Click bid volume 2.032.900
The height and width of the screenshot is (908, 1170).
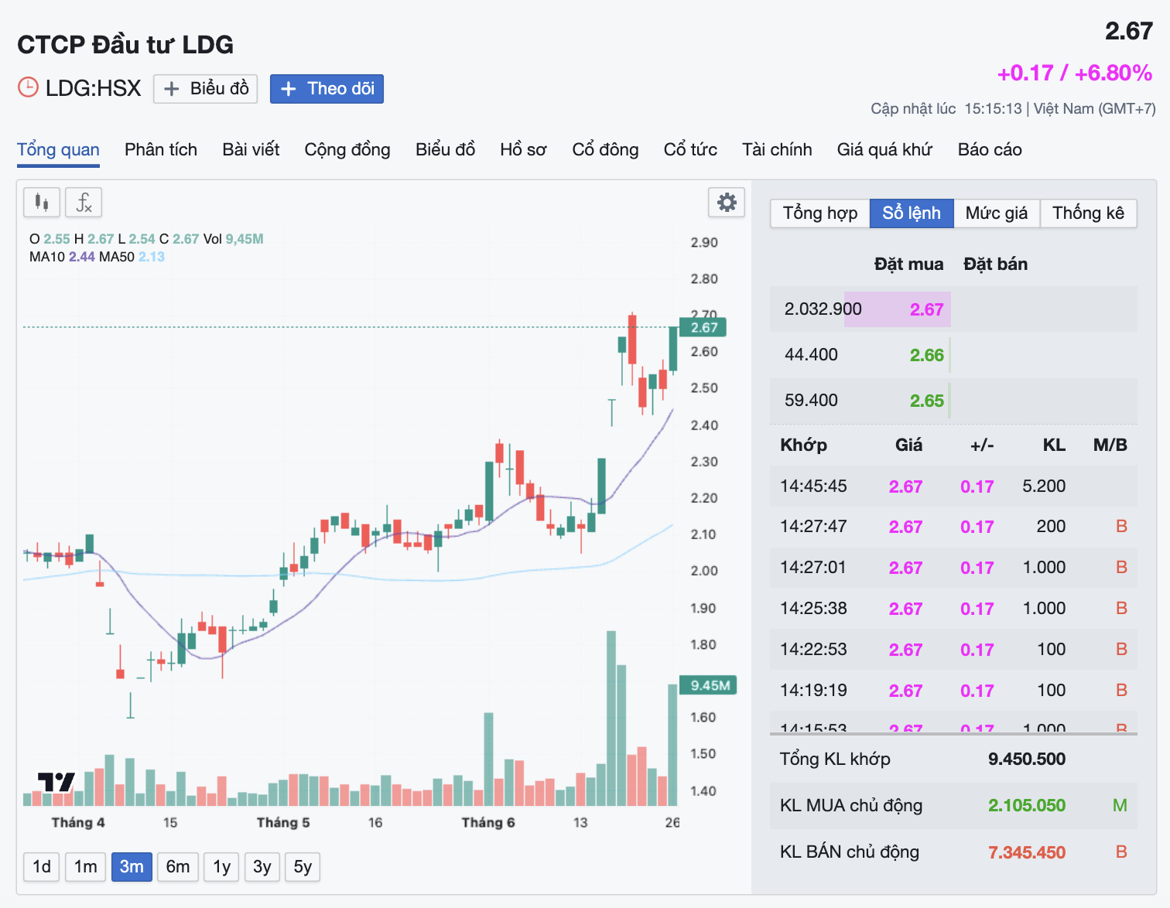pyautogui.click(x=823, y=309)
